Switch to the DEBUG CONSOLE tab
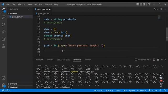Screen dimensions: 168x94 [63, 60]
